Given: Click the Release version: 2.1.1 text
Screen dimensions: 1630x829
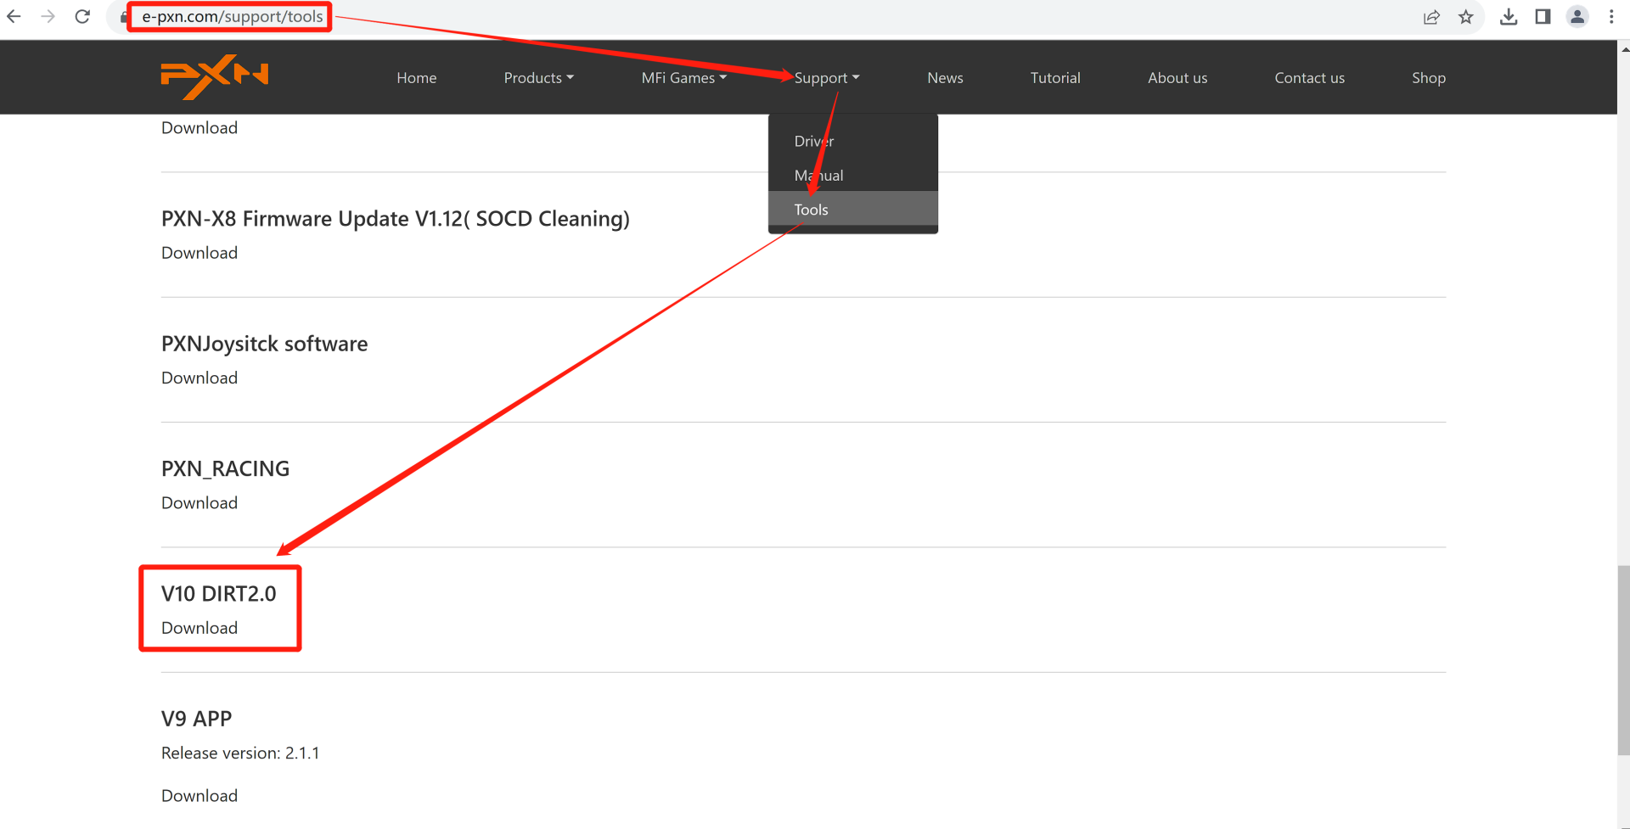Looking at the screenshot, I should click(240, 753).
